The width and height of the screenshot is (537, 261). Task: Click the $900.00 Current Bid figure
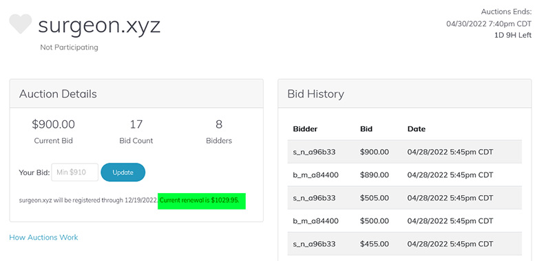tap(54, 124)
